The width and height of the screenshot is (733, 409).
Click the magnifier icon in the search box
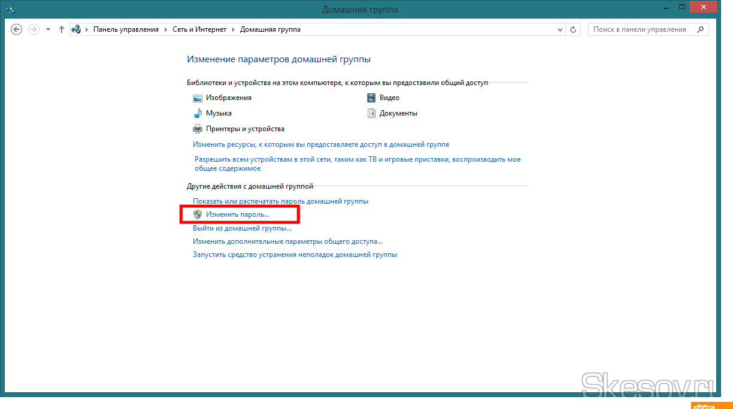(699, 29)
